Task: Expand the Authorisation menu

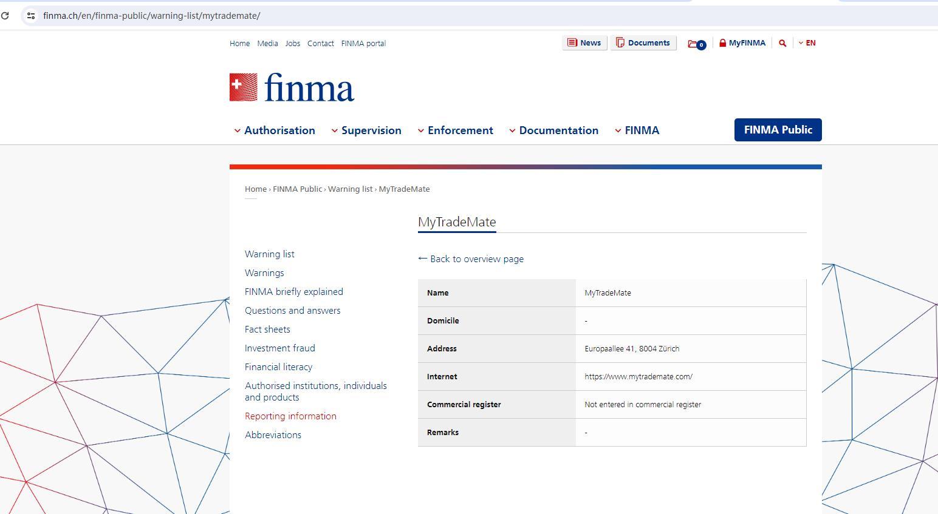Action: (x=275, y=130)
